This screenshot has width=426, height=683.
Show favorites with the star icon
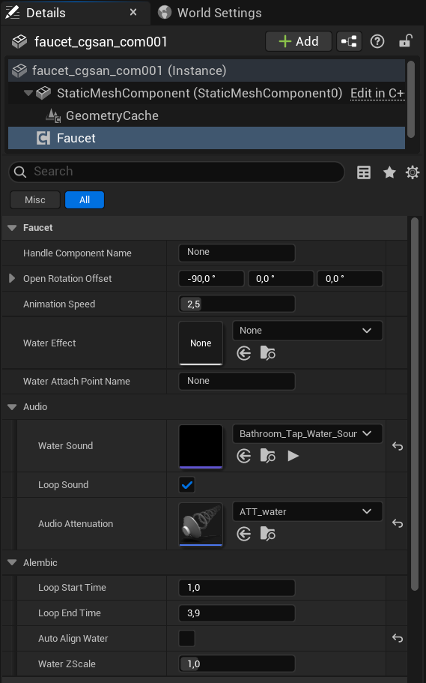[x=389, y=172]
